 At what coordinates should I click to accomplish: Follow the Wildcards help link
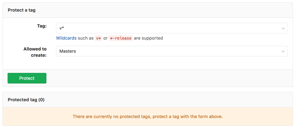coord(66,38)
